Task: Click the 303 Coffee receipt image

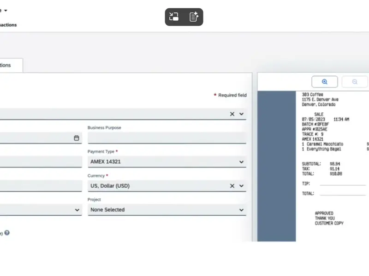Action: pyautogui.click(x=332, y=166)
